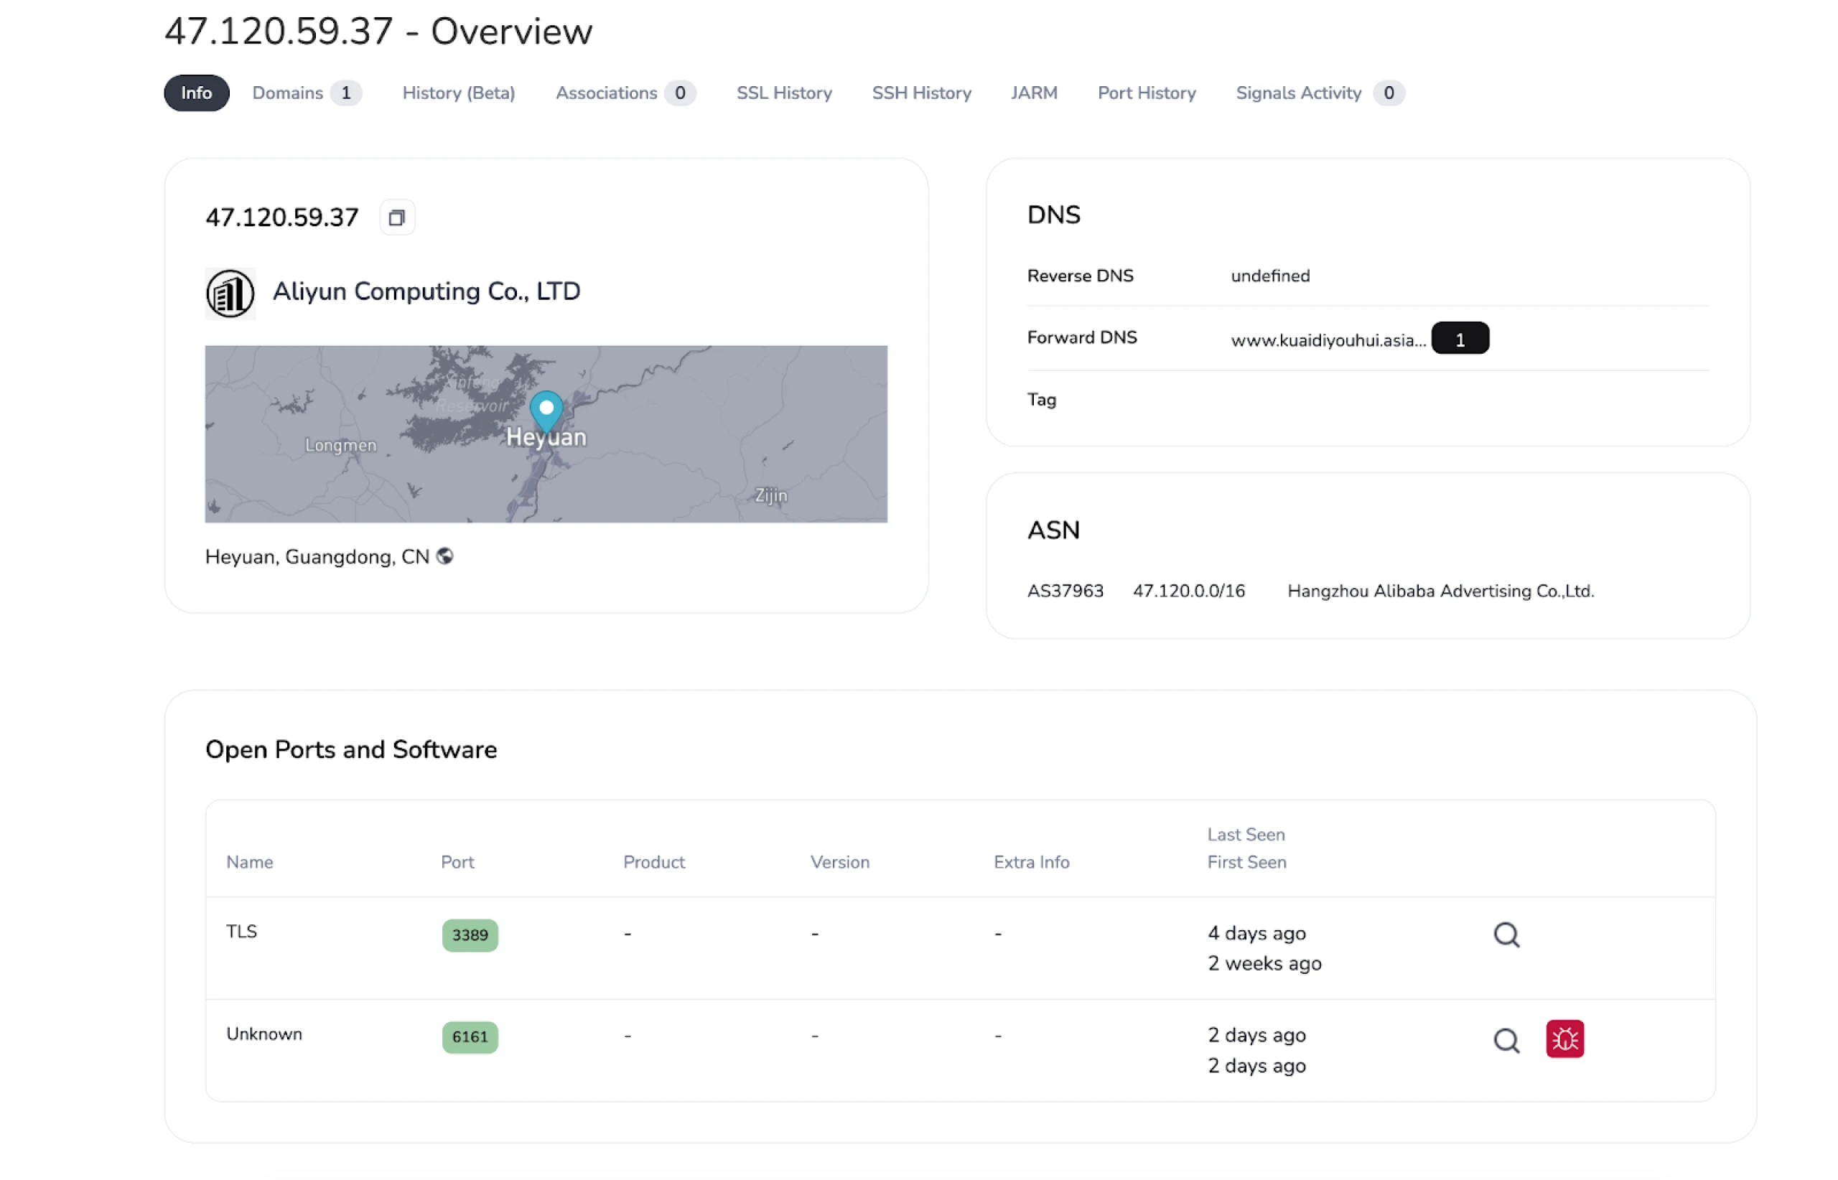
Task: Open search icon for Unknown port 6161 row
Action: [1506, 1041]
